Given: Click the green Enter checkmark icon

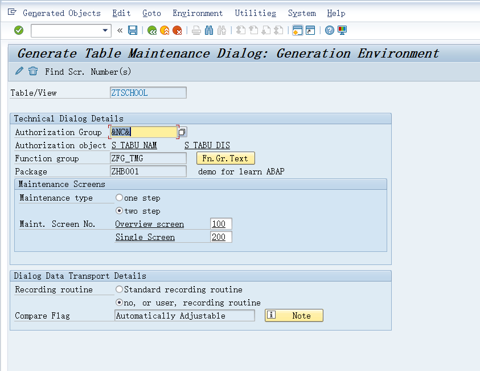Looking at the screenshot, I should 19,30.
